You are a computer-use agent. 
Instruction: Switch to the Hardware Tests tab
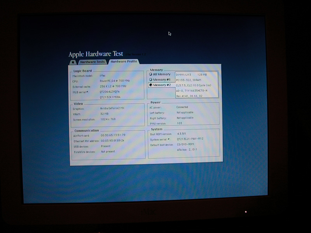point(92,62)
